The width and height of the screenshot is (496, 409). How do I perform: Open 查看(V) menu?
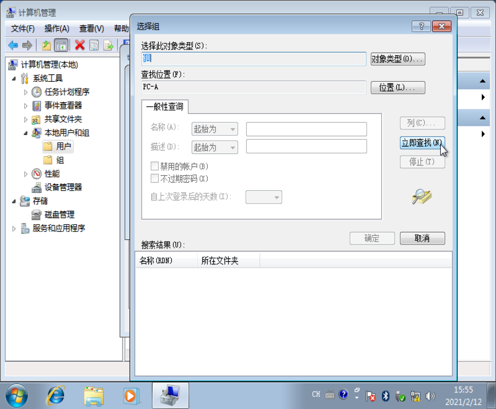tap(91, 29)
